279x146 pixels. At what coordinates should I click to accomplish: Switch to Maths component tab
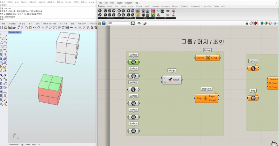click(x=110, y=6)
